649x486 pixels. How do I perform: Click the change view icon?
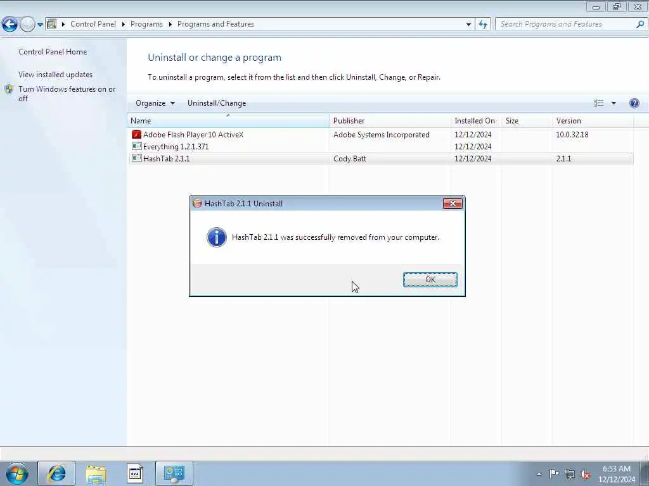click(x=598, y=103)
